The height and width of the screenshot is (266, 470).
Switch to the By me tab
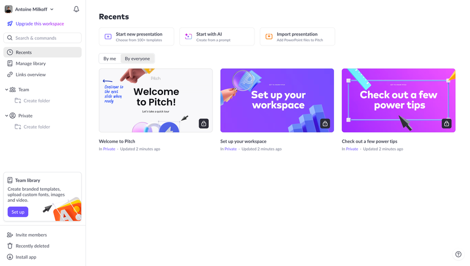coord(110,59)
